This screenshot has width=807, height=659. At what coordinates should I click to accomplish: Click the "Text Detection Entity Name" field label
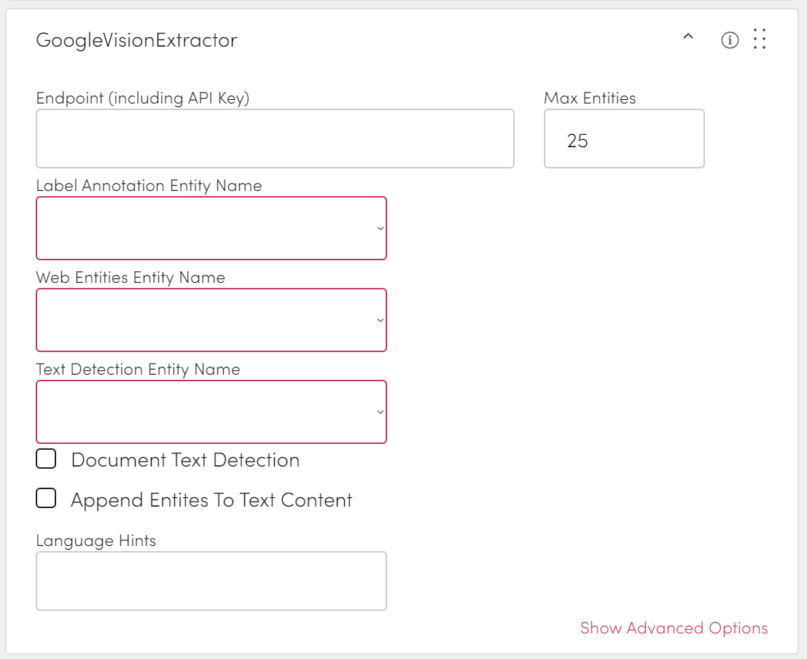(138, 370)
